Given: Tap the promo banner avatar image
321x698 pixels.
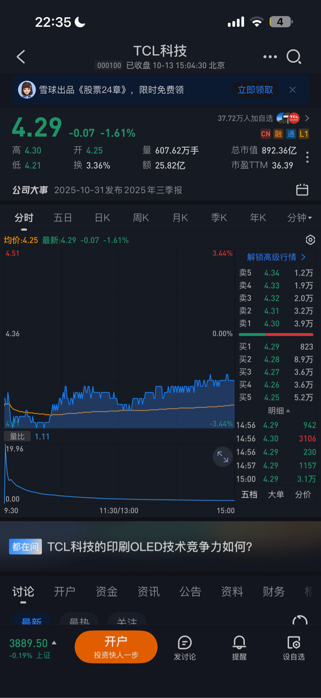Looking at the screenshot, I should (x=27, y=90).
